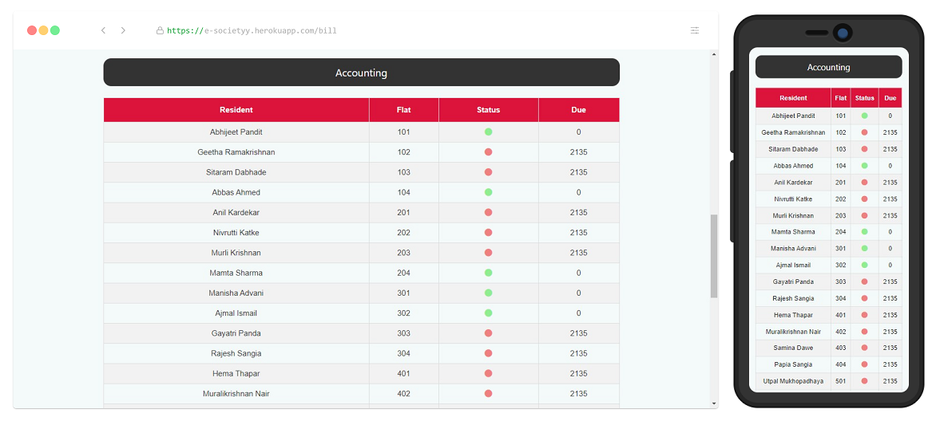Click red status dot for Rajesh Sangia in desktop table
The height and width of the screenshot is (421, 936).
coord(488,353)
